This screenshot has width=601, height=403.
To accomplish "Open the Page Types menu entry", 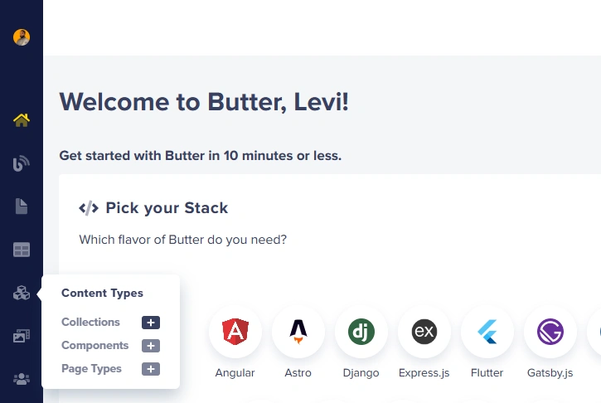I will click(x=91, y=369).
